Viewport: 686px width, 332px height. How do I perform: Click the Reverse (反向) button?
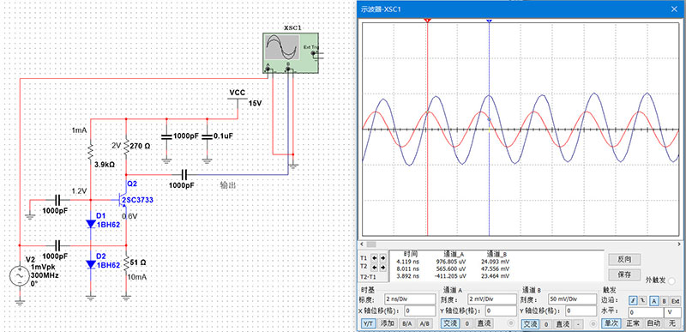click(x=623, y=259)
